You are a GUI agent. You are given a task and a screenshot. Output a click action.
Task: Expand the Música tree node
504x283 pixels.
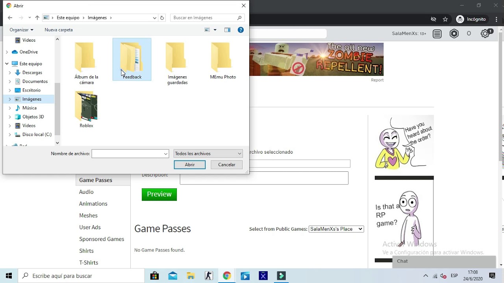coord(10,108)
